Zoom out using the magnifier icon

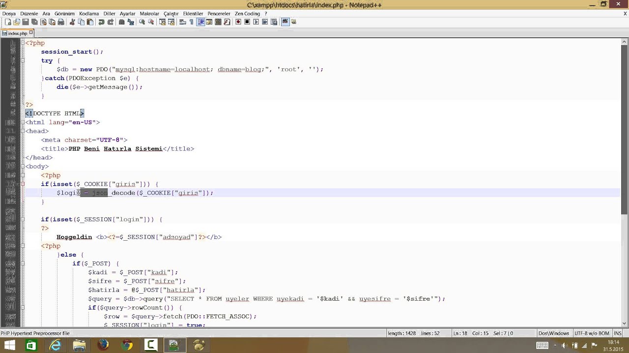click(x=151, y=22)
